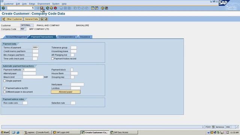Click the Show Desktop quick launch icon

click(14, 132)
